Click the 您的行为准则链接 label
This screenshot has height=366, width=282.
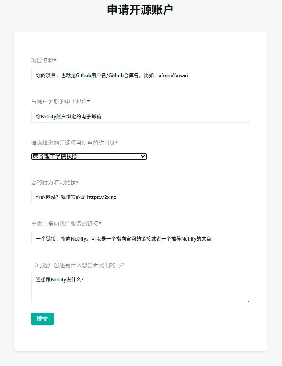[x=53, y=182]
